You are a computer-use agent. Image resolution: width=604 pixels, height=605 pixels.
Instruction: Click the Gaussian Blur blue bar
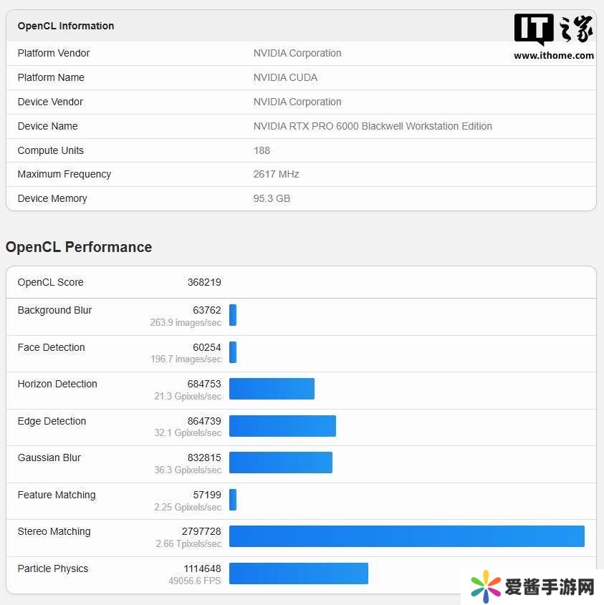[280, 463]
